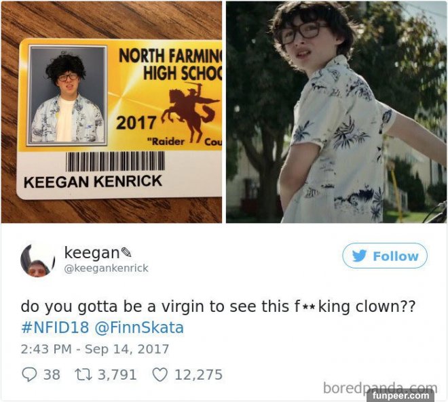448x402 pixels.
Task: Click the heart like icon
Action: tap(160, 375)
